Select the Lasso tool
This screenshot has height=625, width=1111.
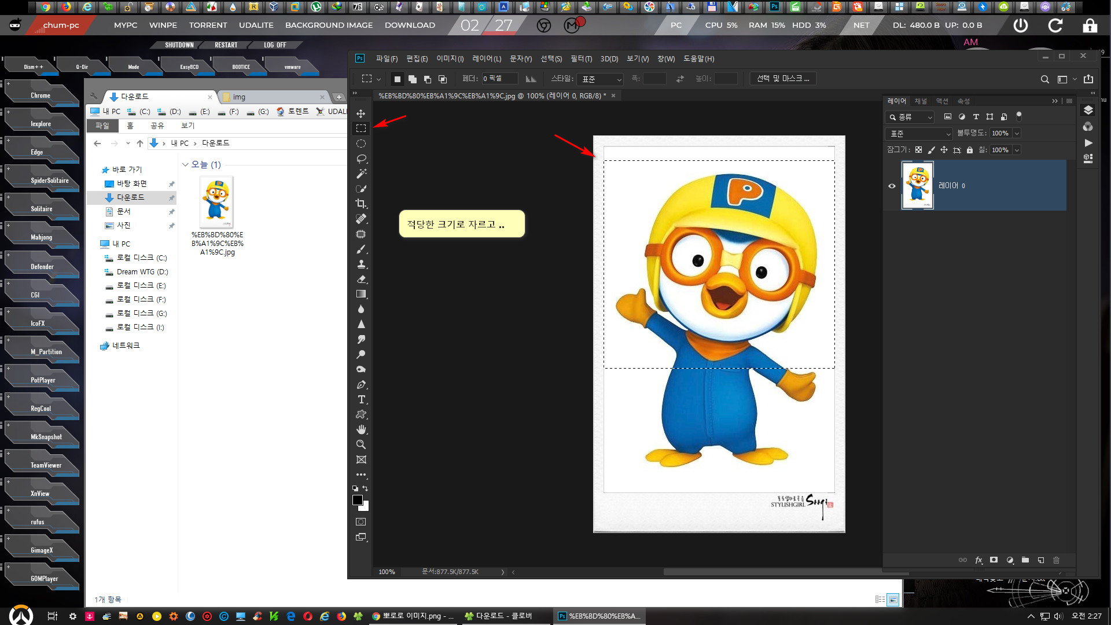(361, 159)
